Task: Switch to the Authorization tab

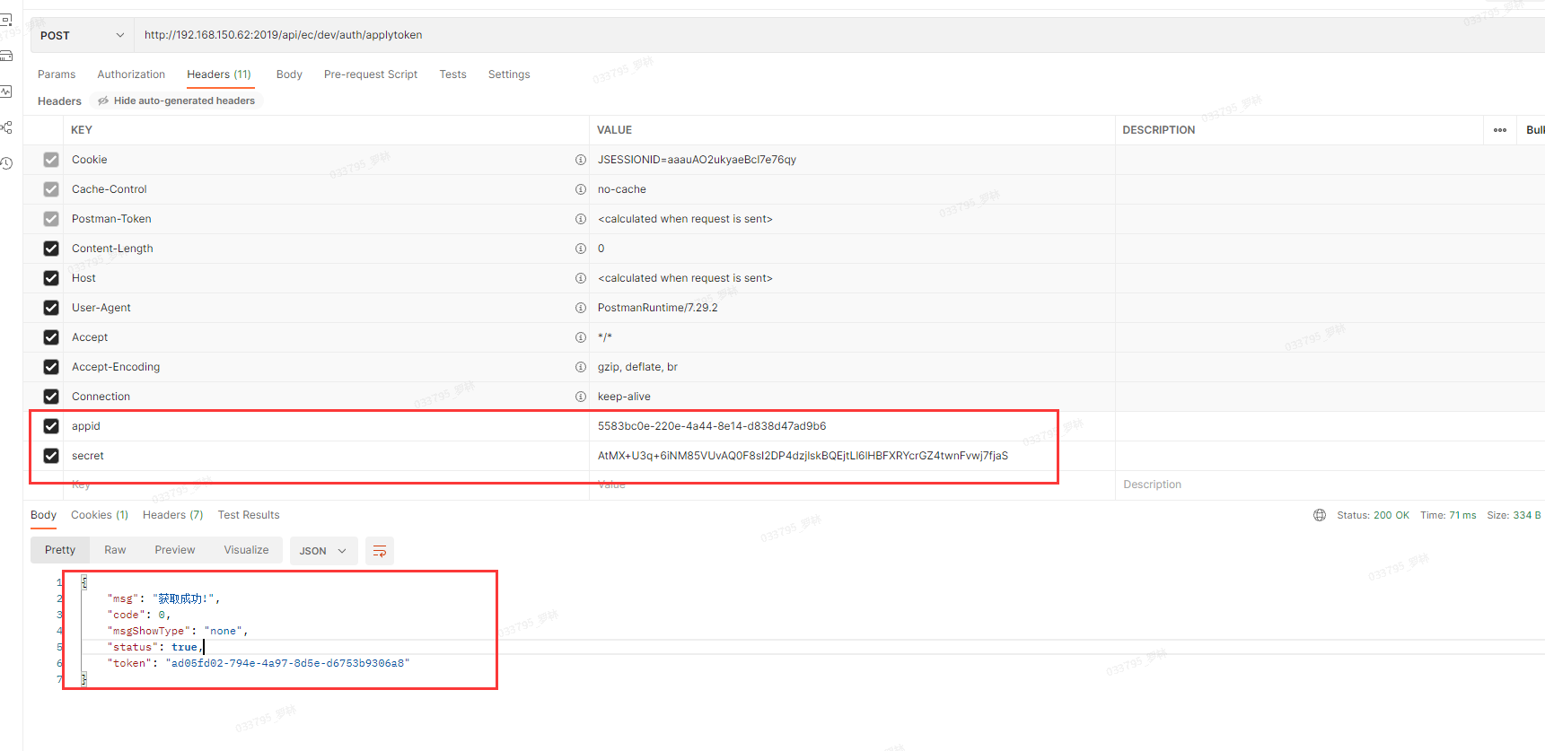Action: coord(131,74)
